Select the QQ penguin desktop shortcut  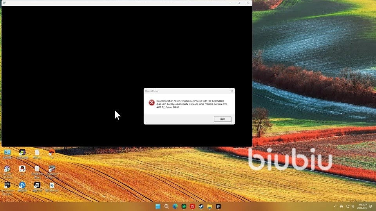point(22,169)
